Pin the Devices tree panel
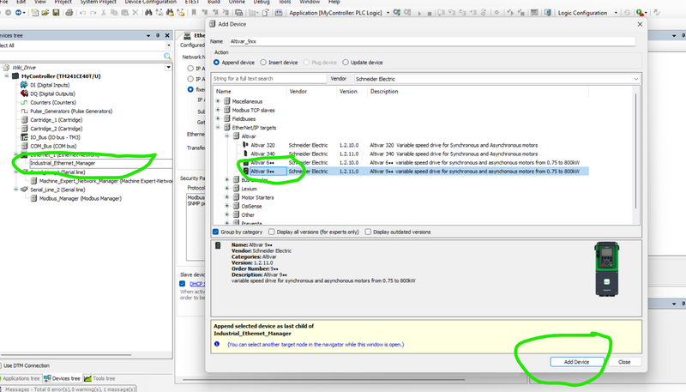Image resolution: width=686 pixels, height=392 pixels. [156, 34]
